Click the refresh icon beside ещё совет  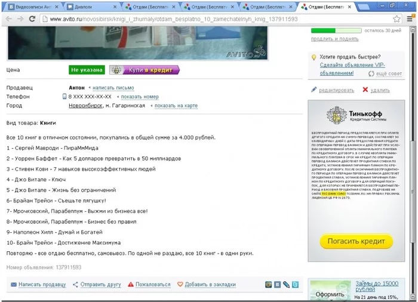(371, 73)
